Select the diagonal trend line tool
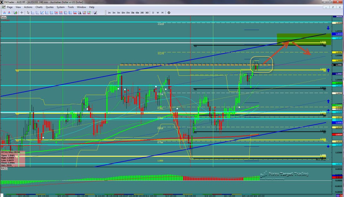Screen dimensions: 344x197 [42, 13]
